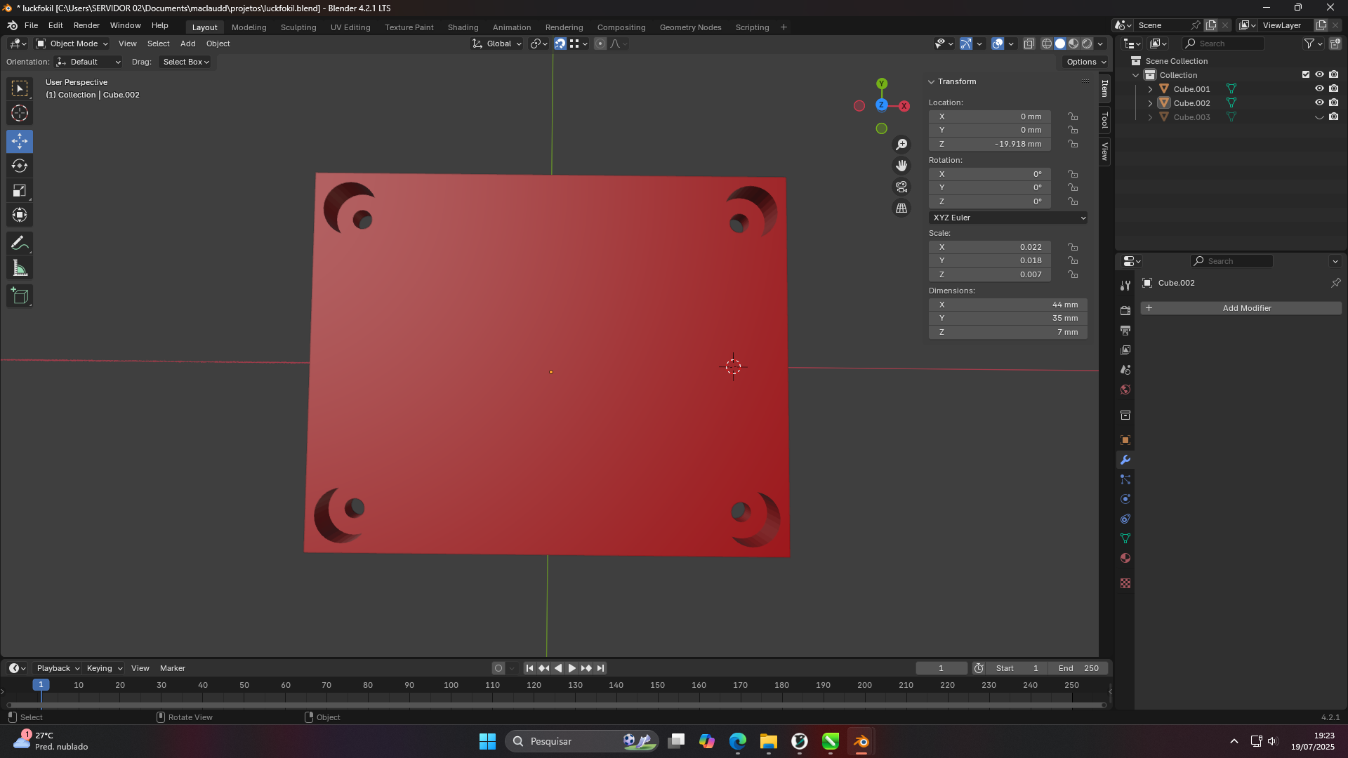The height and width of the screenshot is (758, 1348).
Task: Click the X scale value field
Action: (x=990, y=247)
